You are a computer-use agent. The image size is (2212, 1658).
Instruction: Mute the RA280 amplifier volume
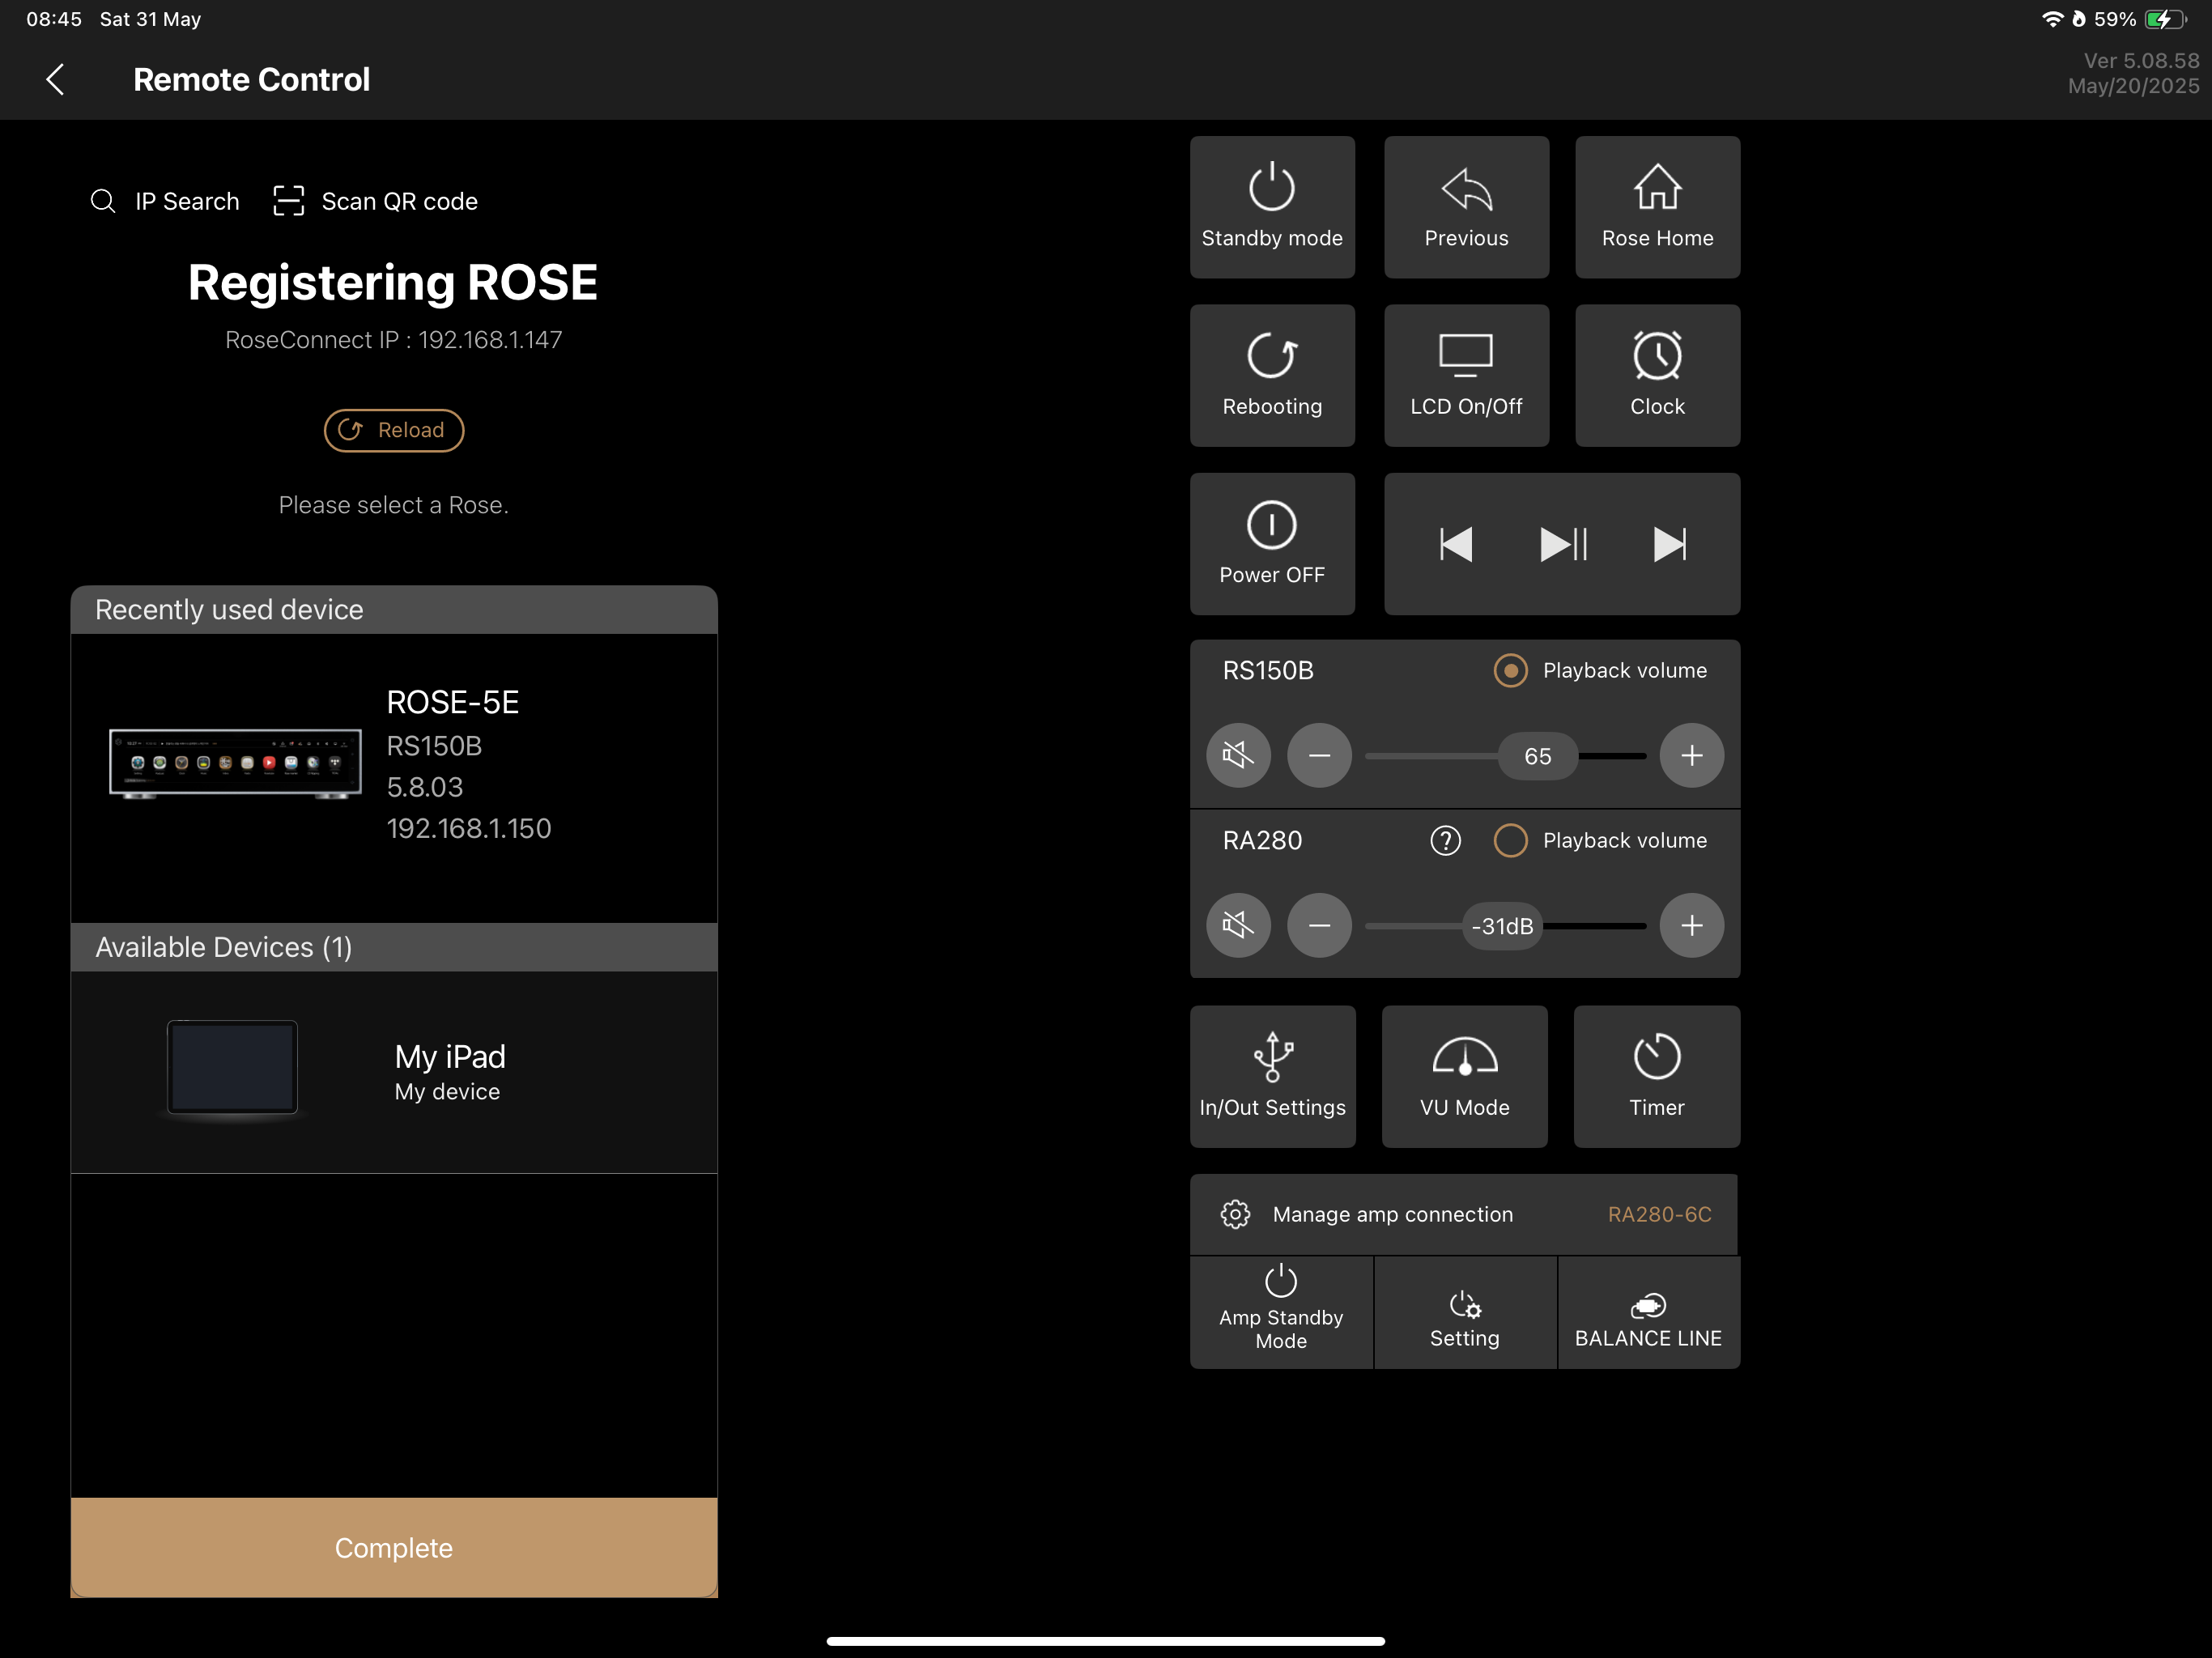[x=1238, y=925]
